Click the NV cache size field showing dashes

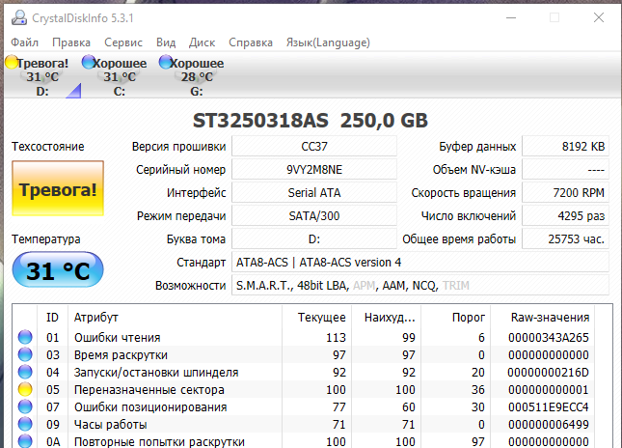[565, 170]
